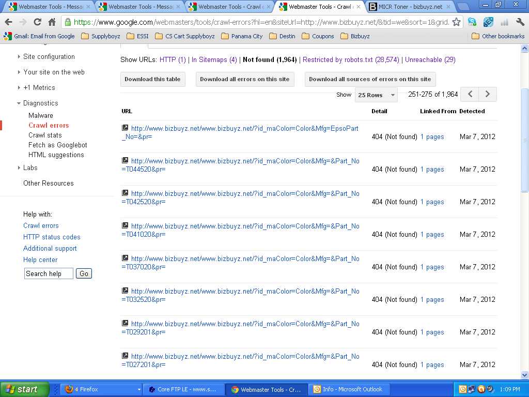529x397 pixels.
Task: Open the external link icon for T032520 URL
Action: pos(125,291)
